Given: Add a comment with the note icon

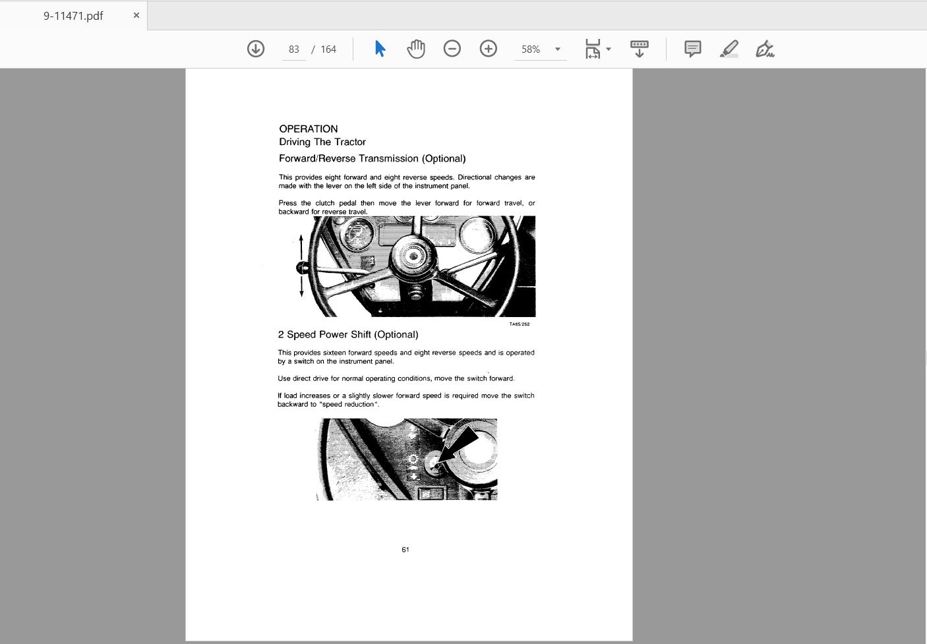Looking at the screenshot, I should [693, 49].
